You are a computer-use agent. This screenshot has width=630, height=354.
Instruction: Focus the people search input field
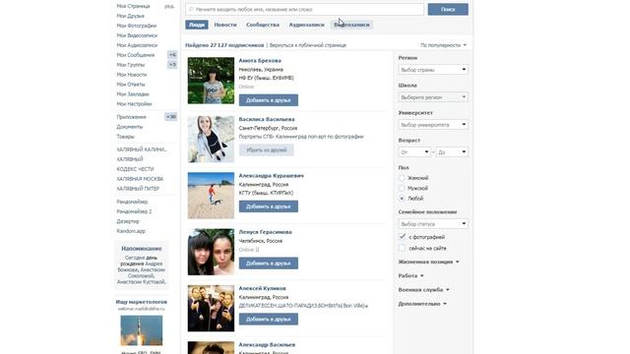point(304,9)
